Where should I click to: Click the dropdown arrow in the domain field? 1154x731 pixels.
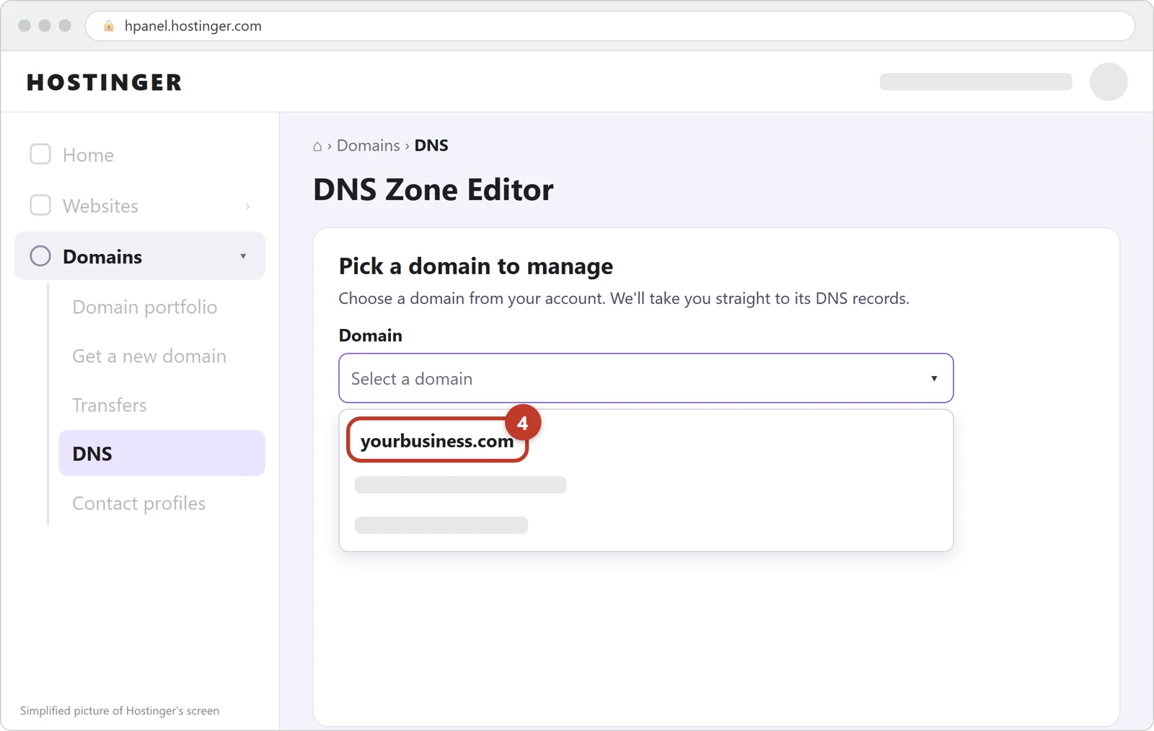click(x=934, y=378)
